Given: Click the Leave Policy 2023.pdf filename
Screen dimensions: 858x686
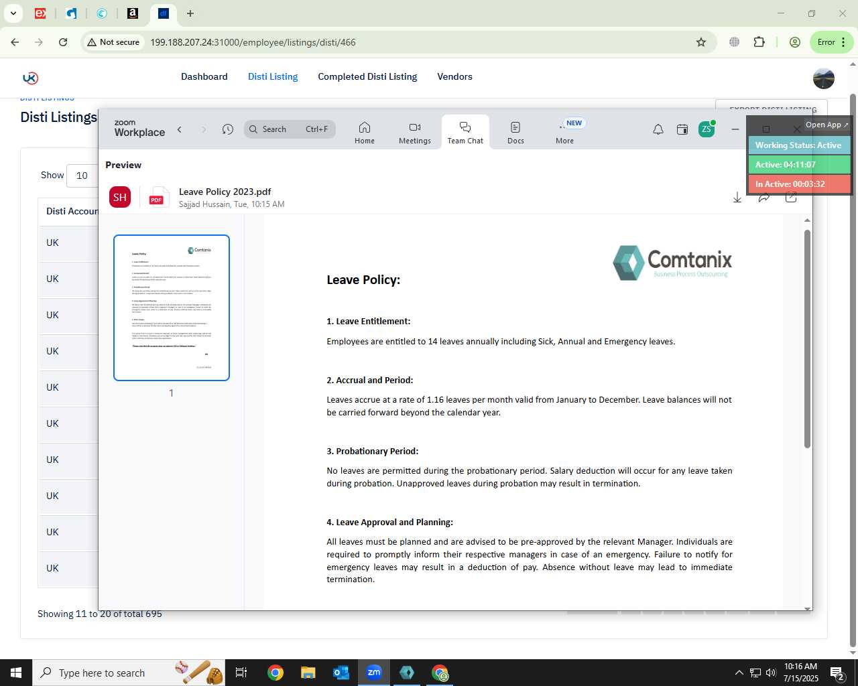Looking at the screenshot, I should click(225, 192).
